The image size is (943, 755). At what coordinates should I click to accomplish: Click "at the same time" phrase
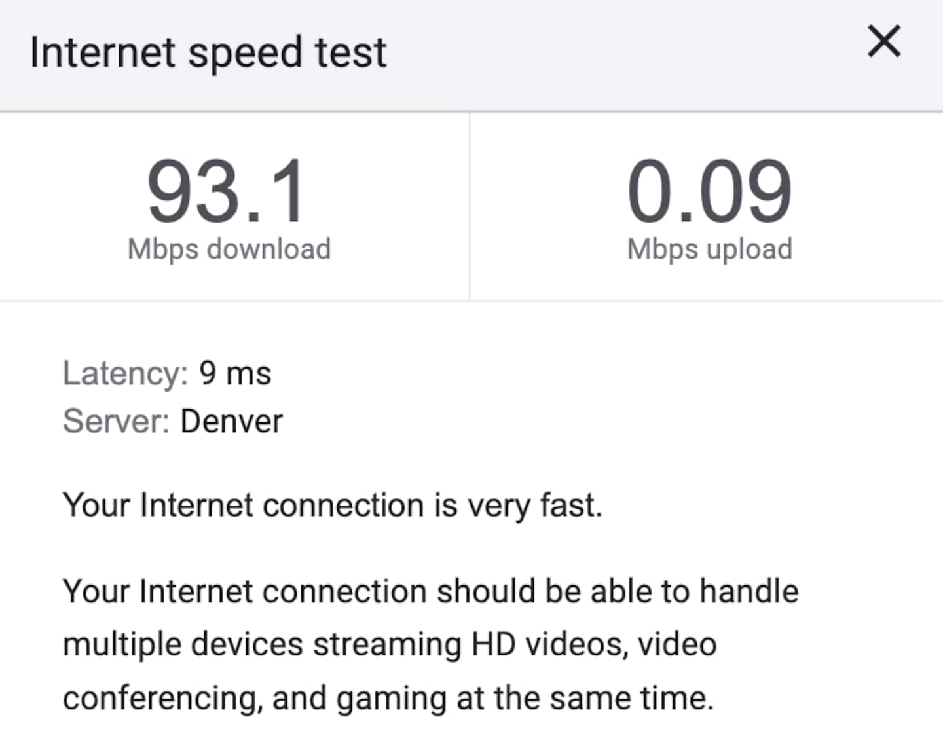coord(584,698)
